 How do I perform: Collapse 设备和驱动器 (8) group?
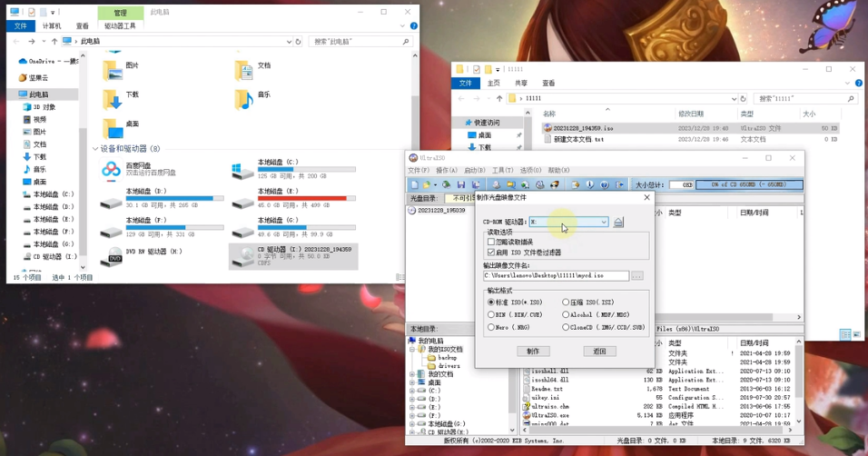click(x=95, y=149)
